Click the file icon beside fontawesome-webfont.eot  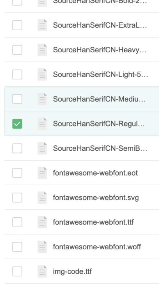42,173
